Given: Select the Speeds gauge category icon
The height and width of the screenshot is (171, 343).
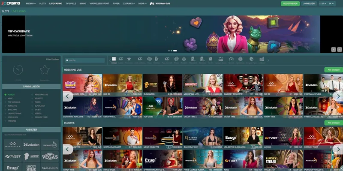Looking at the screenshot, I should pyautogui.click(x=232, y=59).
